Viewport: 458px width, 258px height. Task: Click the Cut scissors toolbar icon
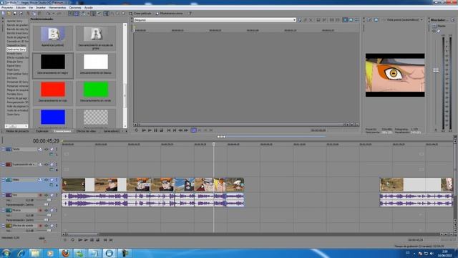[29, 14]
